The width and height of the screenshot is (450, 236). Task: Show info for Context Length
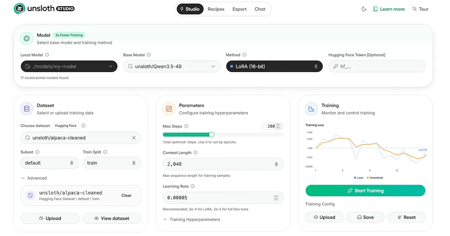[196, 153]
